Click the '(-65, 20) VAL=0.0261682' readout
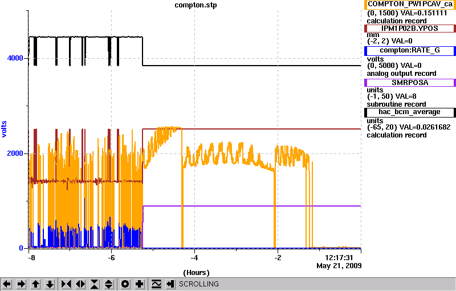456x291 pixels. coord(409,127)
